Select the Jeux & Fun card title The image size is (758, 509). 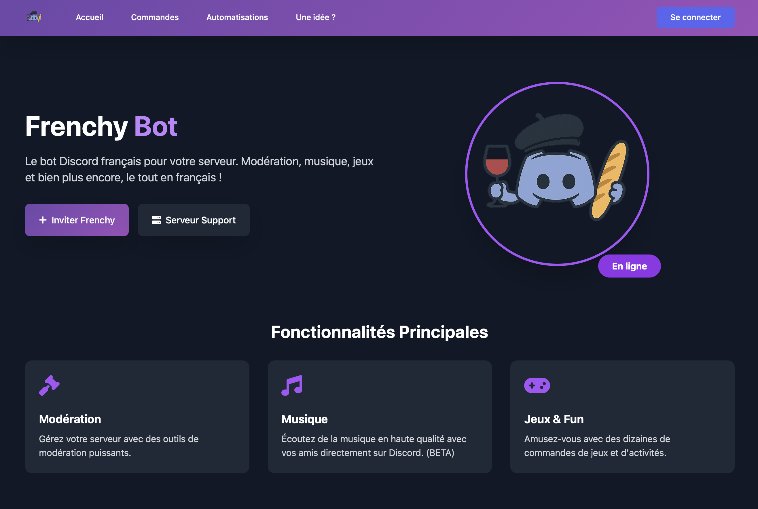[554, 419]
